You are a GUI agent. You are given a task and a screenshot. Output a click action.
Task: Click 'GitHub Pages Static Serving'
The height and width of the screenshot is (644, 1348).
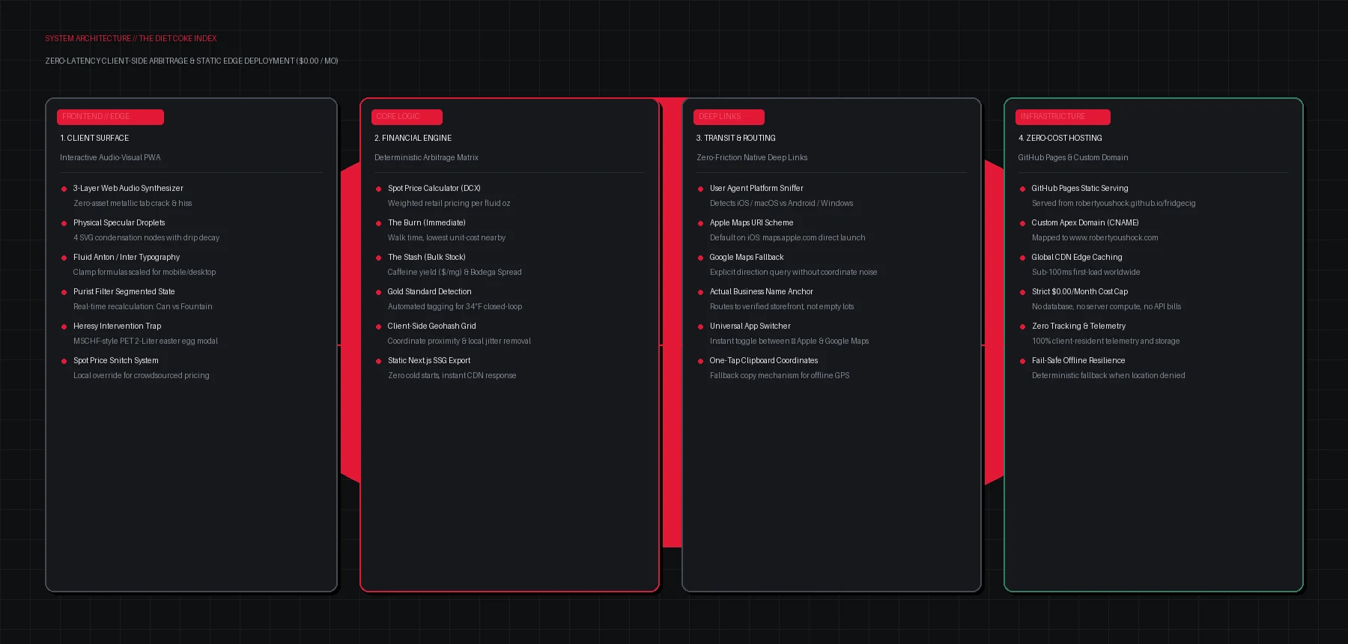pyautogui.click(x=1080, y=188)
